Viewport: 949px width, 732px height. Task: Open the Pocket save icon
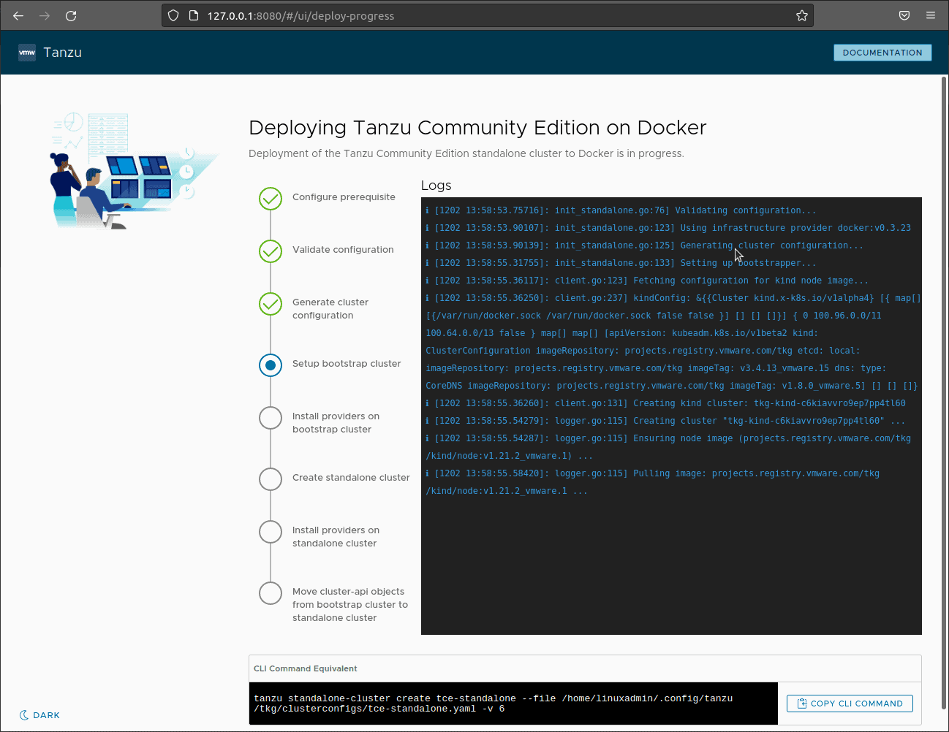click(904, 15)
